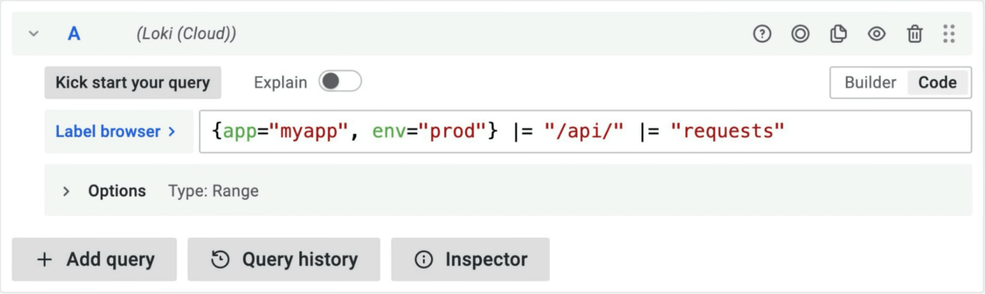Click the drag handle dots for query A

949,34
